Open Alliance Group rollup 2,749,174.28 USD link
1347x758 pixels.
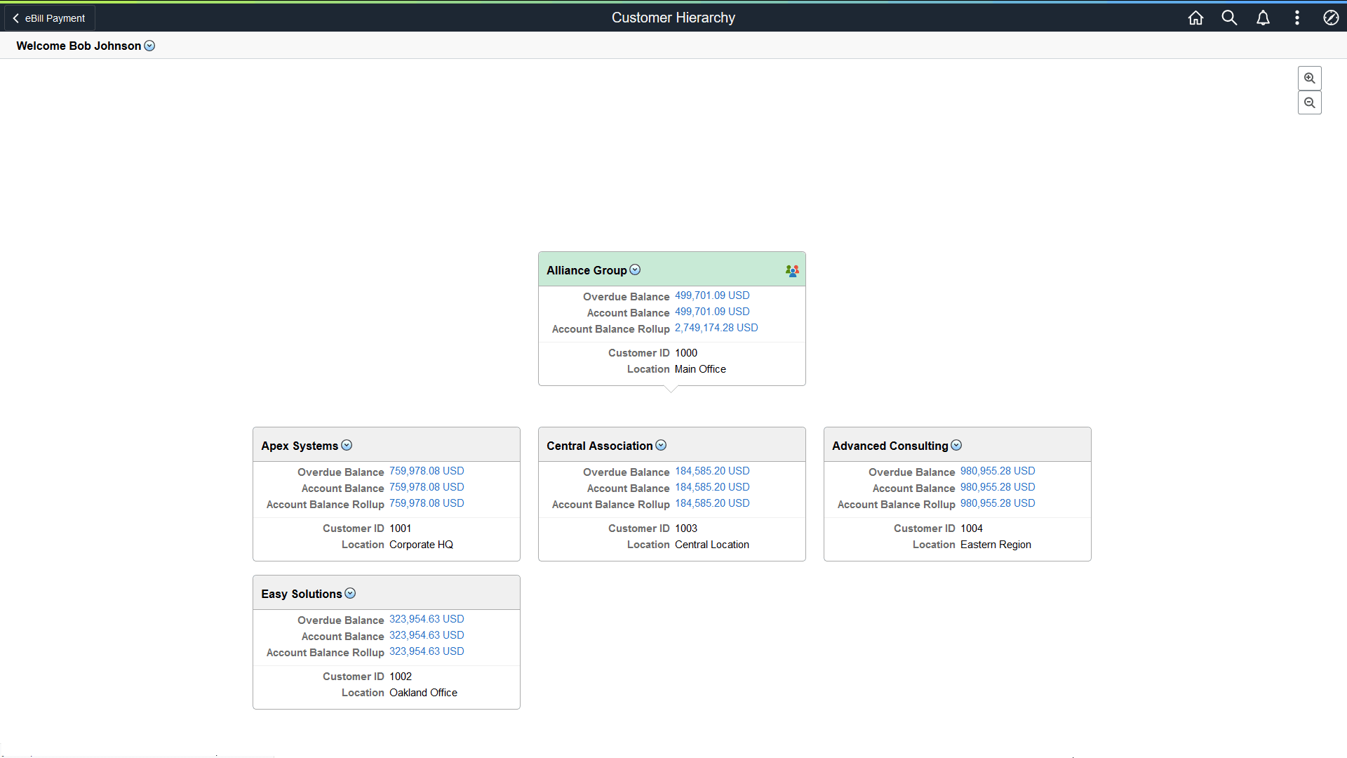coord(716,328)
